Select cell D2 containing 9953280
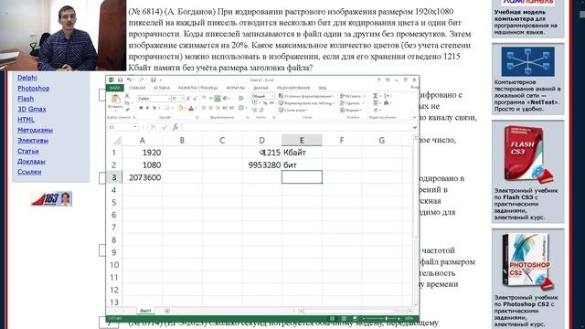Screen dimensions: 585x329 click(x=262, y=164)
